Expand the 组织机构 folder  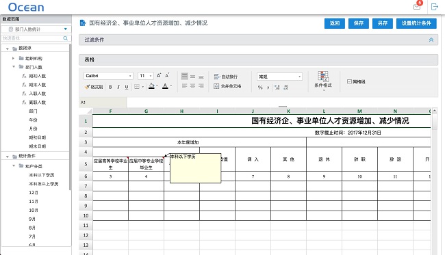coord(13,58)
